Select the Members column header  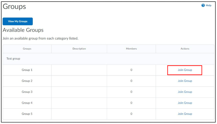coord(131,49)
